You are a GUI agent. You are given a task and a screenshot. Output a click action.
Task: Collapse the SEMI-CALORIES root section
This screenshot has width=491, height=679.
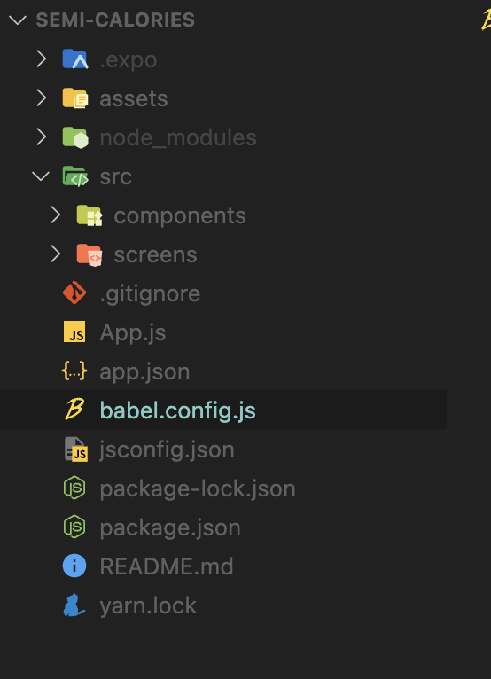point(18,20)
